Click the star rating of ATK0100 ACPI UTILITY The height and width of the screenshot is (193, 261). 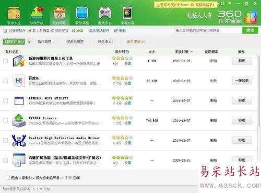[x=122, y=98]
